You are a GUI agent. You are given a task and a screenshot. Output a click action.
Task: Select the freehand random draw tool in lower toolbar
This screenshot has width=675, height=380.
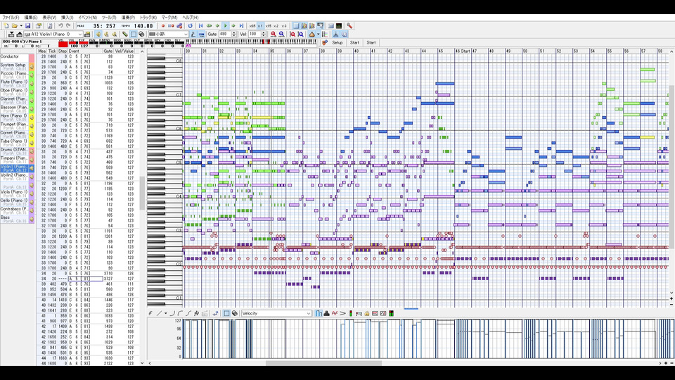click(196, 313)
